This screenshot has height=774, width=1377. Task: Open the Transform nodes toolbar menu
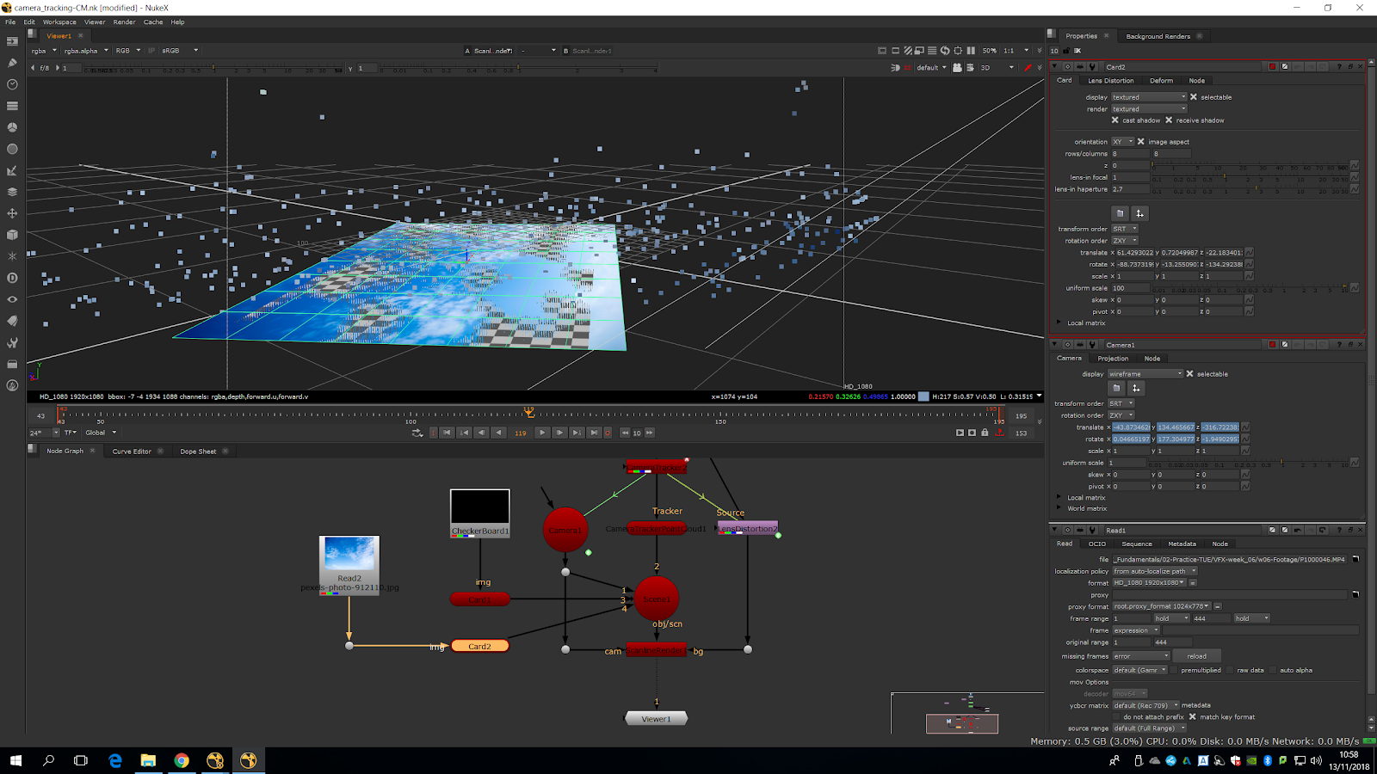click(x=12, y=213)
